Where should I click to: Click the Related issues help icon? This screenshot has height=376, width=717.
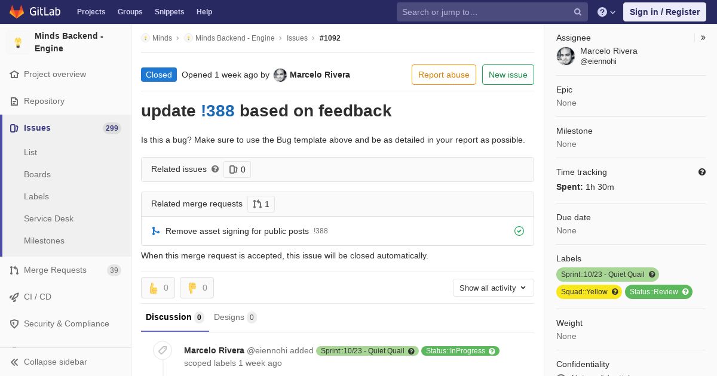(x=215, y=169)
